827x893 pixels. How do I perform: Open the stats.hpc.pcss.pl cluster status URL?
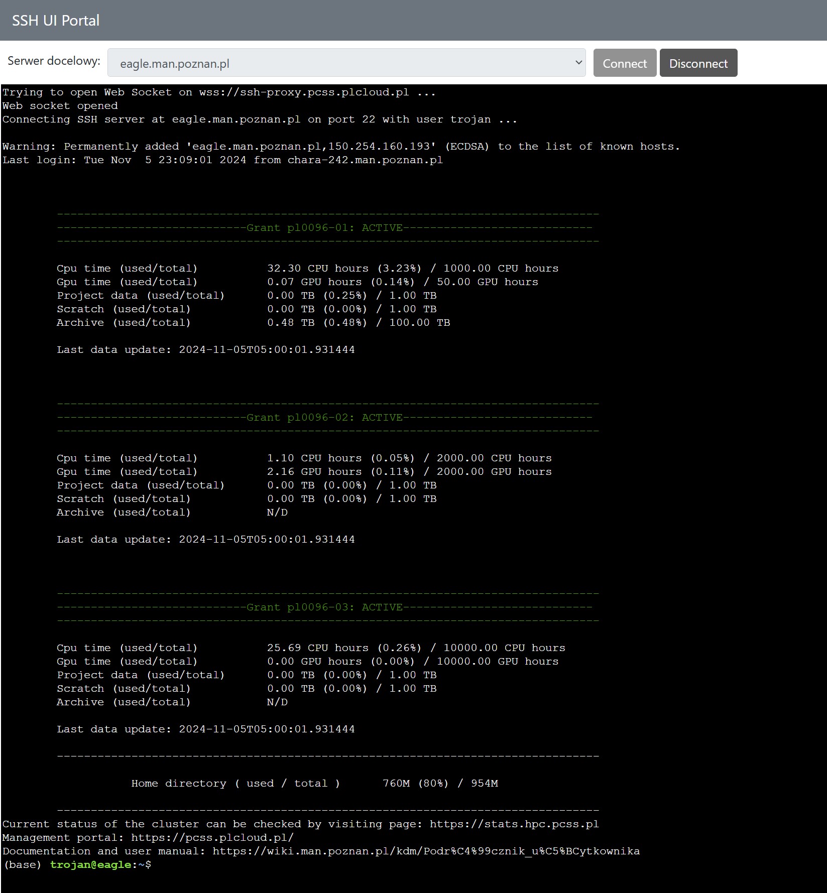coord(514,824)
